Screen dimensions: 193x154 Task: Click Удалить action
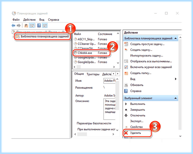[x=135, y=133]
